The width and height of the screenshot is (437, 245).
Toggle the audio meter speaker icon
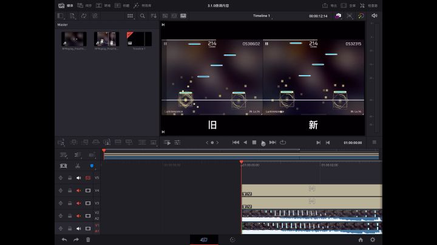374,16
